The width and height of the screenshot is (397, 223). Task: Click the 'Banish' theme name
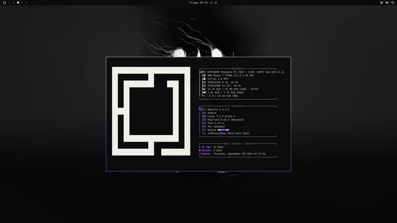pyautogui.click(x=212, y=130)
